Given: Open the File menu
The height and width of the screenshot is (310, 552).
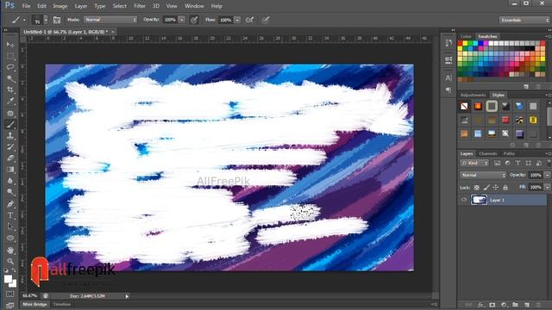Looking at the screenshot, I should (x=26, y=6).
